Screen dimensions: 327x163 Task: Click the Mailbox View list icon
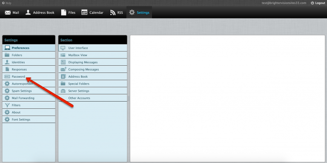pos(63,55)
